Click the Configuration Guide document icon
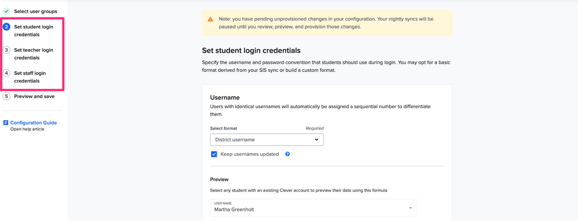Image resolution: width=578 pixels, height=221 pixels. (5, 123)
